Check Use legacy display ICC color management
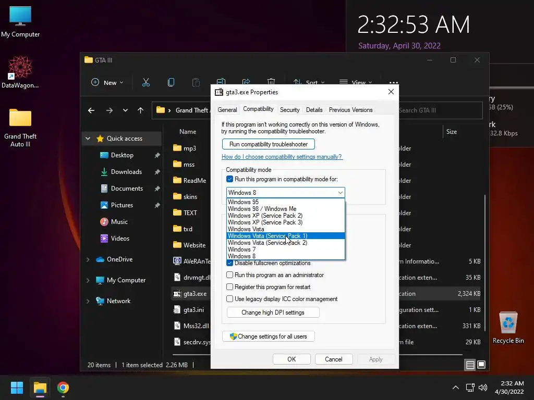Viewport: 534px width, 400px height. click(230, 298)
